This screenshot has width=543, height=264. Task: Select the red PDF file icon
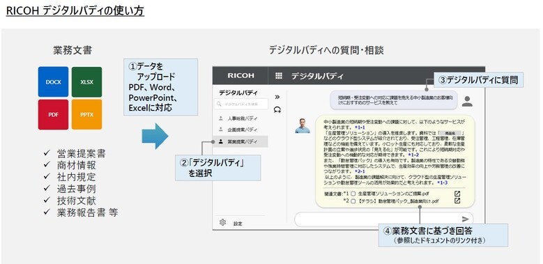(53, 114)
